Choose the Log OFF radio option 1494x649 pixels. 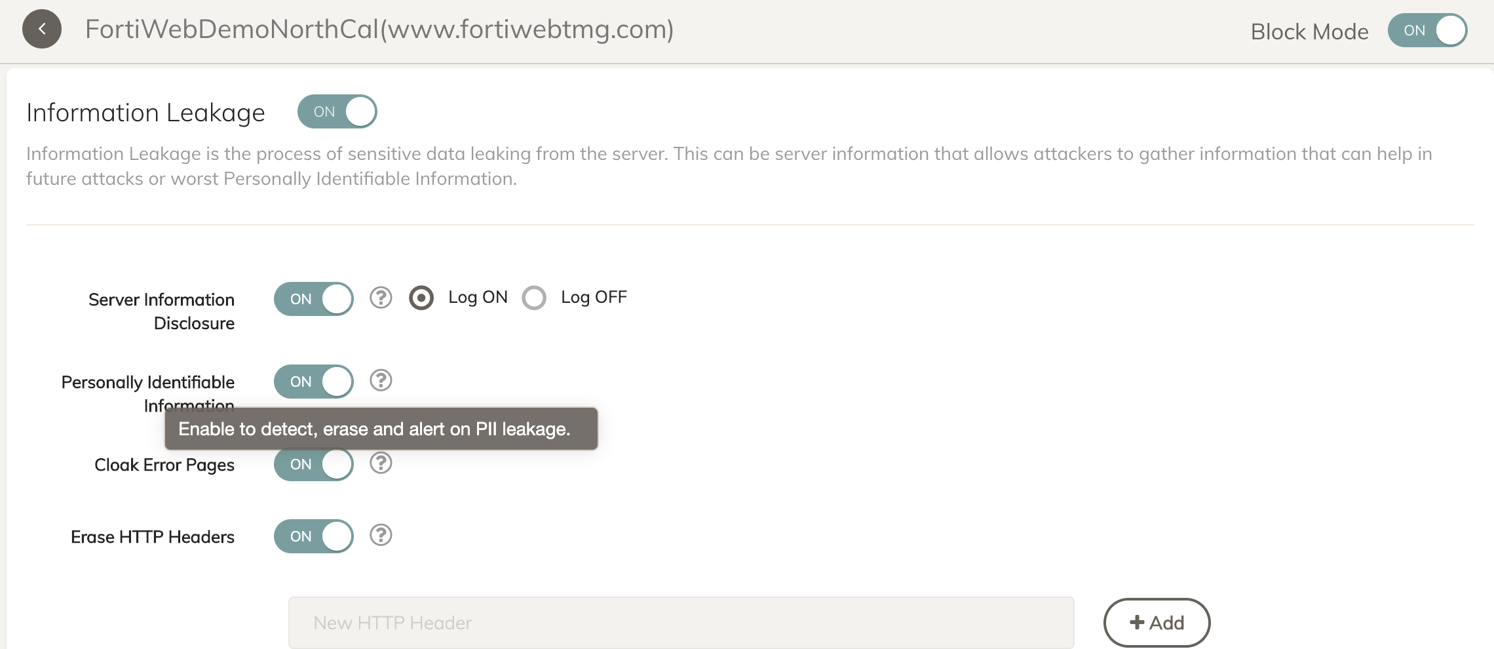pos(534,298)
